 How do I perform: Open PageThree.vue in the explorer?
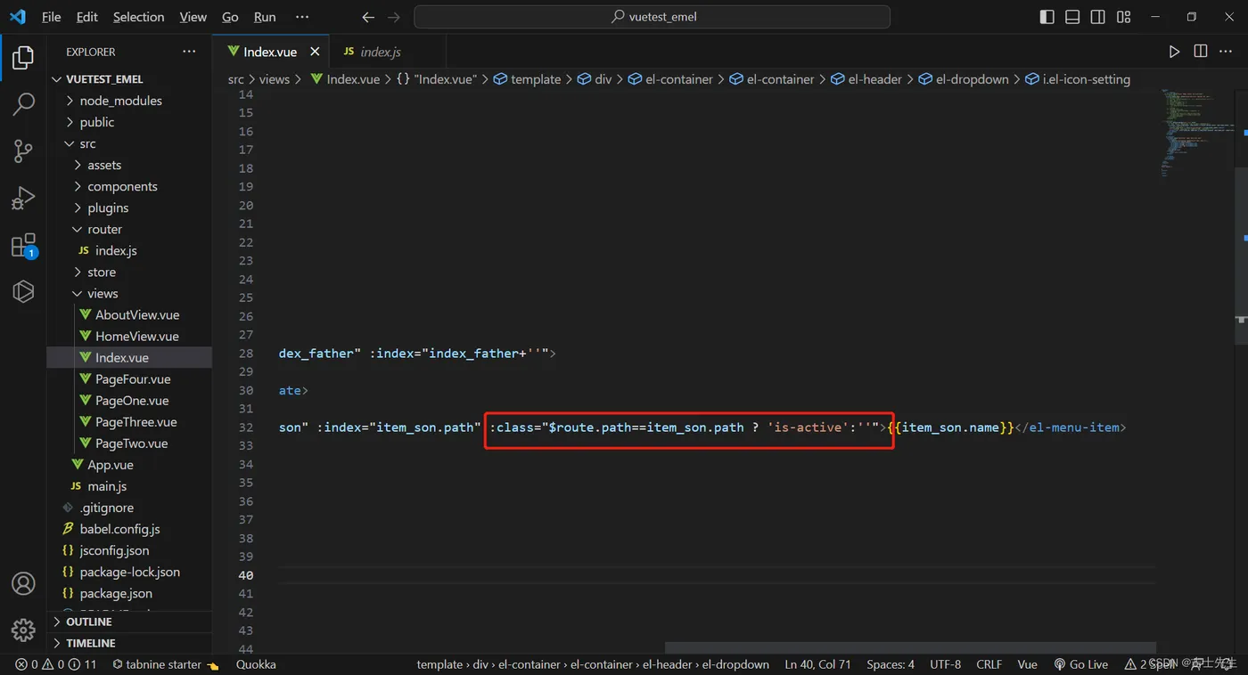coord(135,422)
